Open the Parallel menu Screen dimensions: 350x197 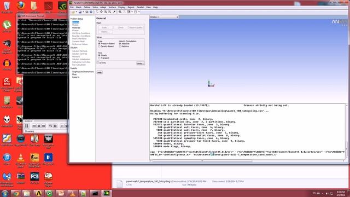coord(140,7)
